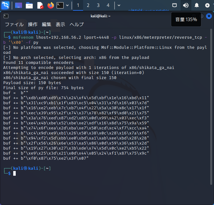The image size is (214, 205).
Task: Open the 編集 menu
Action: [x=47, y=25]
